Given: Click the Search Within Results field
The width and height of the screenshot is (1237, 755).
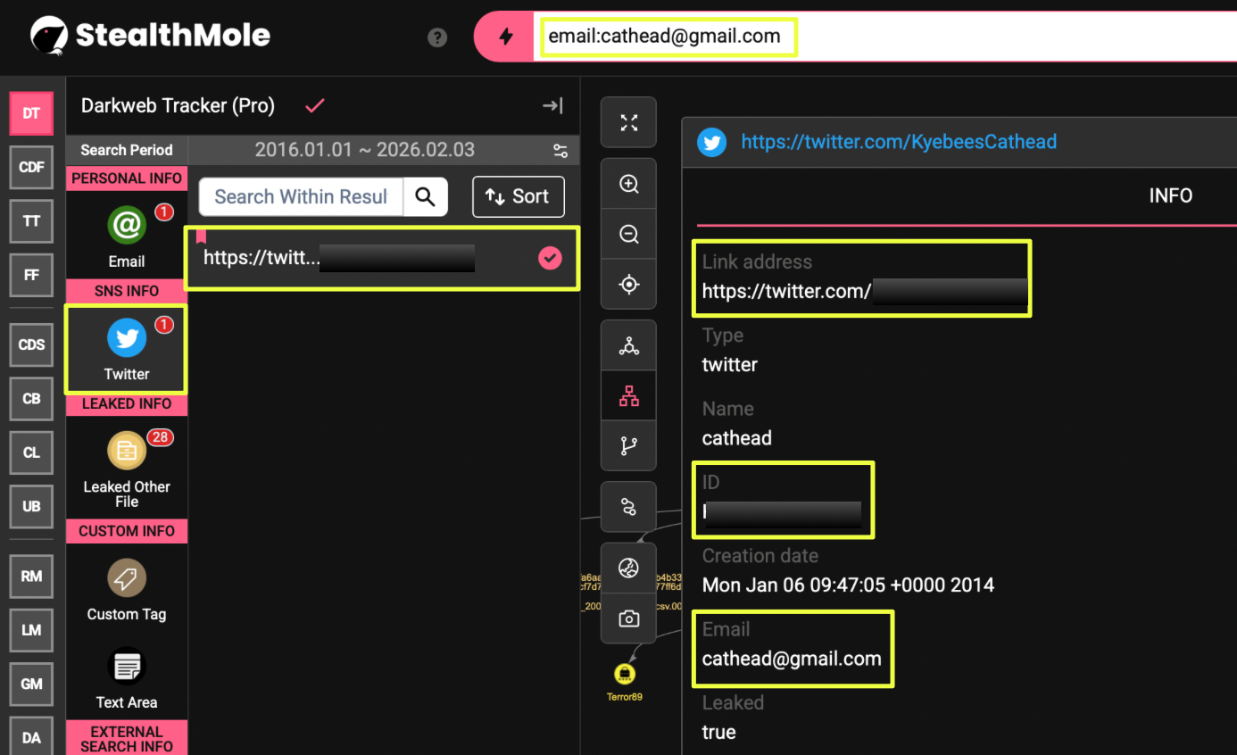Looking at the screenshot, I should [x=301, y=196].
